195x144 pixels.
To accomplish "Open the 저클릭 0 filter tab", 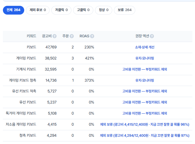I will tap(61, 10).
